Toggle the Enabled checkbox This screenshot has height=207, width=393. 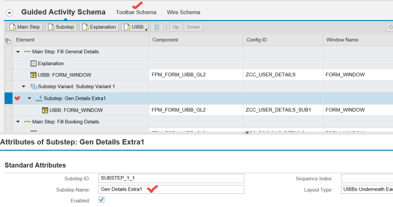pyautogui.click(x=102, y=200)
